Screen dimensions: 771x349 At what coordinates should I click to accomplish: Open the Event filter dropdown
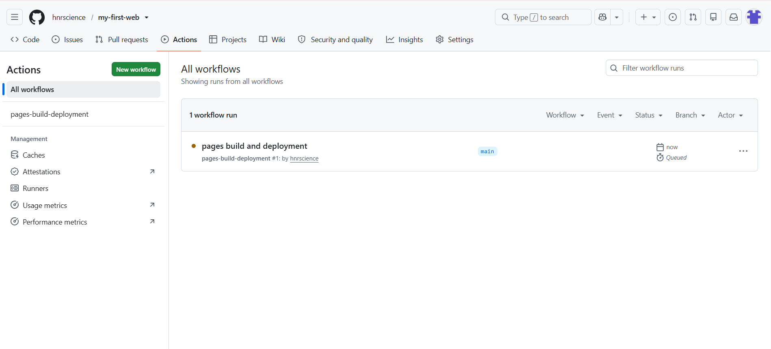(x=610, y=115)
